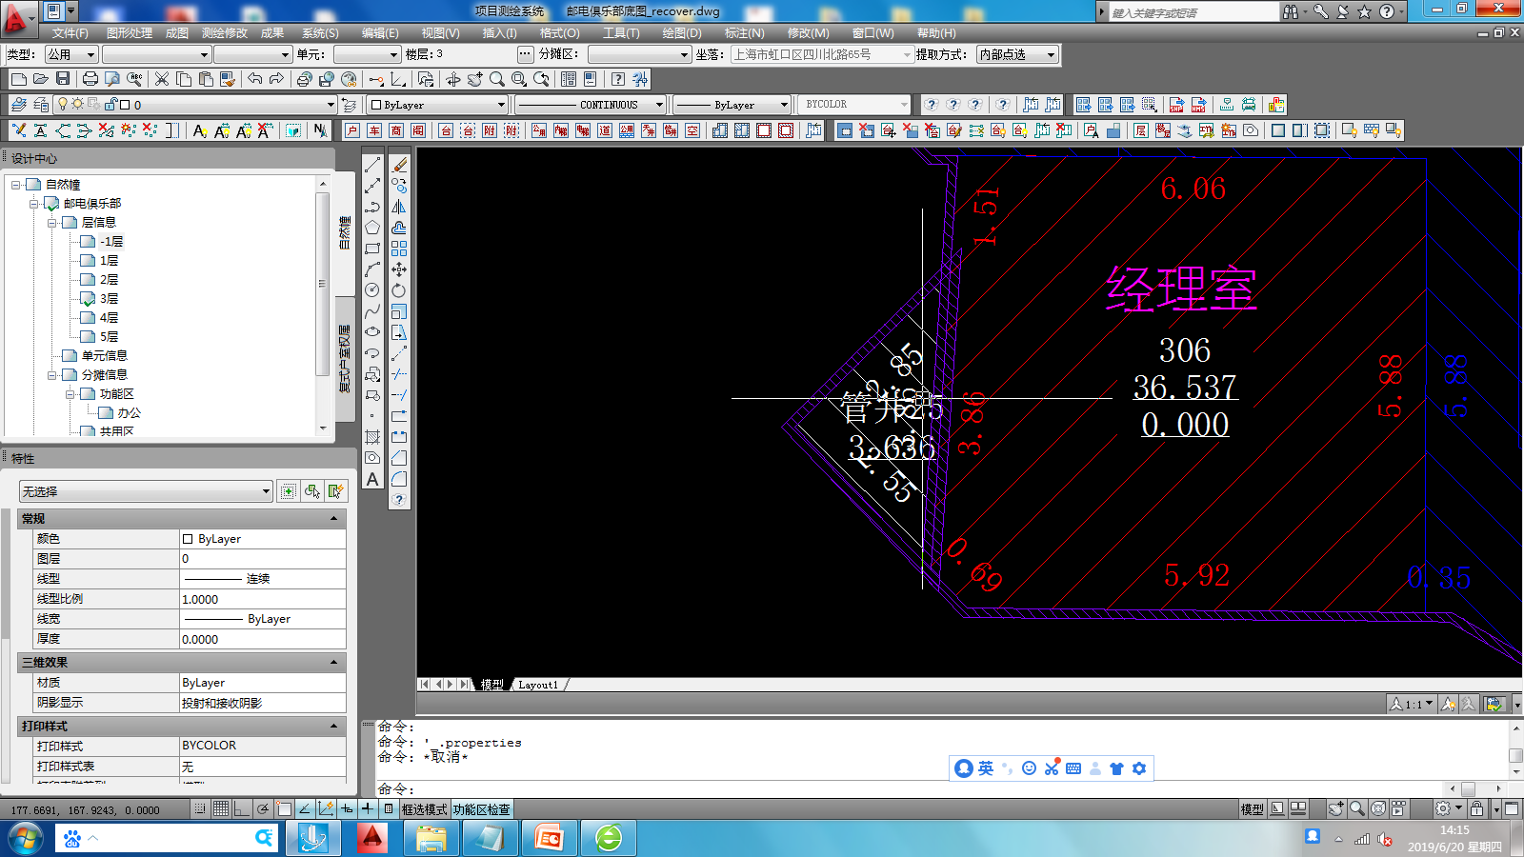Toggle the layer lock icon
The image size is (1524, 857).
tap(111, 105)
